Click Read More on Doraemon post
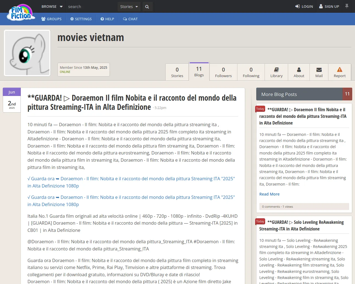This screenshot has width=355, height=284. [269, 194]
